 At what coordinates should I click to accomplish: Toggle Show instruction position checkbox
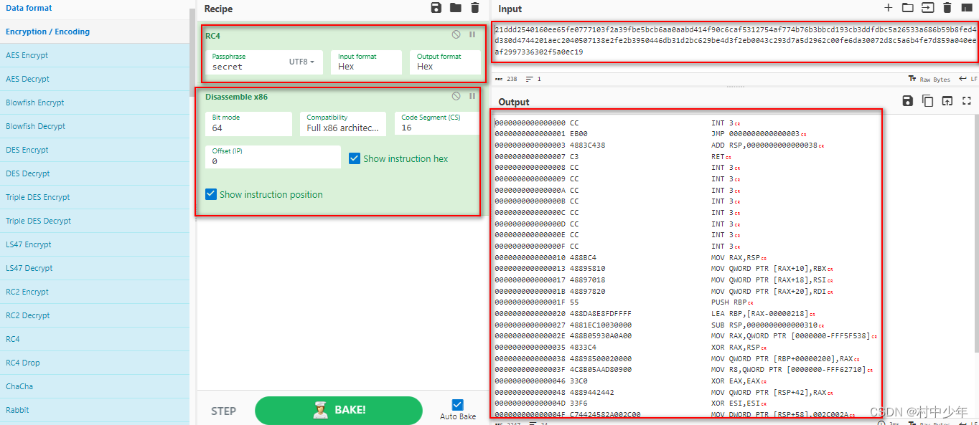(x=210, y=194)
